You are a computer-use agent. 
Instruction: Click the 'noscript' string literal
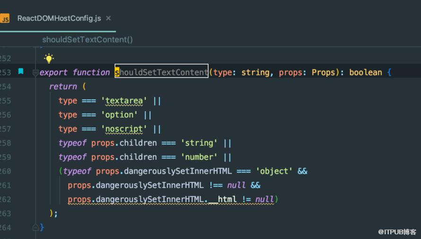pos(124,129)
